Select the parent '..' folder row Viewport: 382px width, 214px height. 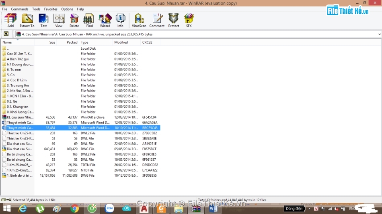point(81,48)
